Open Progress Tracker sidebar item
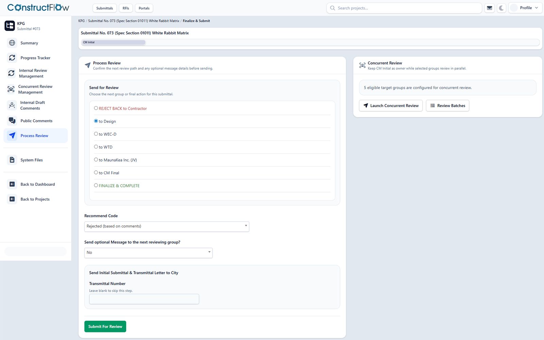The image size is (544, 340). [35, 58]
